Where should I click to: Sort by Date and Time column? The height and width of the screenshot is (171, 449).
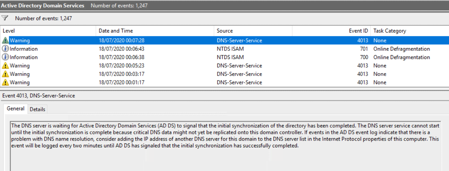155,31
